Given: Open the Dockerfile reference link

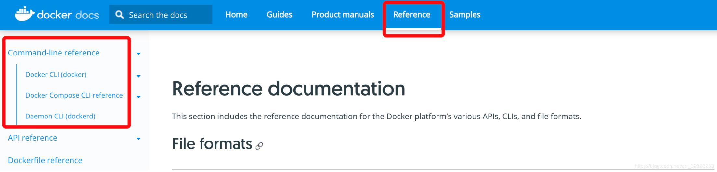Looking at the screenshot, I should point(45,160).
